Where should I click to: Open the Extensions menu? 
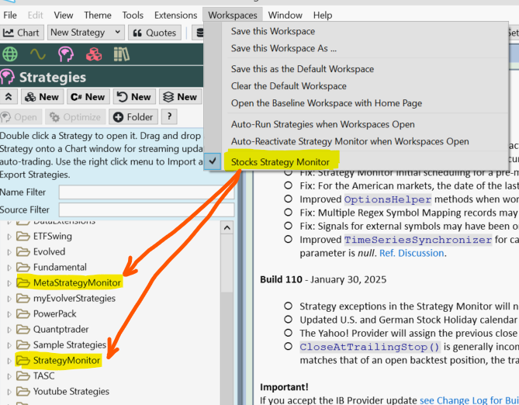tap(175, 15)
